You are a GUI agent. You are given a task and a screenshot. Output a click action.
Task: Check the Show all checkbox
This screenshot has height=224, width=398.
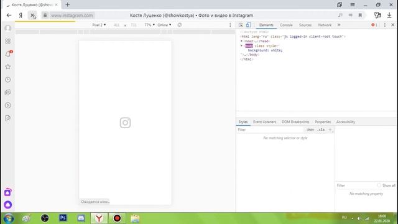(x=379, y=185)
